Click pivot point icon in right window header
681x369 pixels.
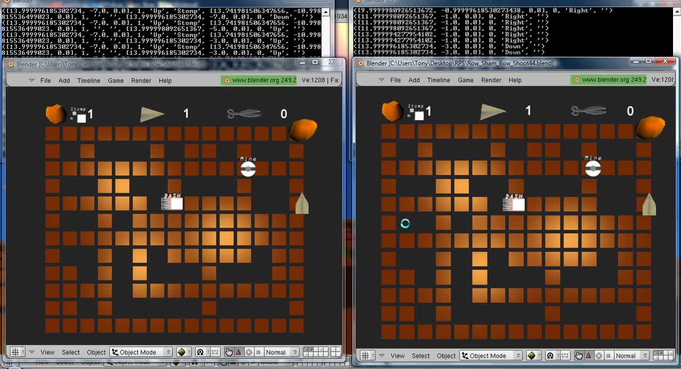pos(551,356)
